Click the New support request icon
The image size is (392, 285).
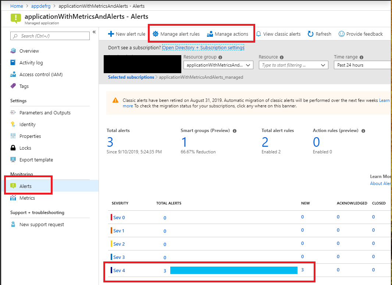(x=13, y=224)
